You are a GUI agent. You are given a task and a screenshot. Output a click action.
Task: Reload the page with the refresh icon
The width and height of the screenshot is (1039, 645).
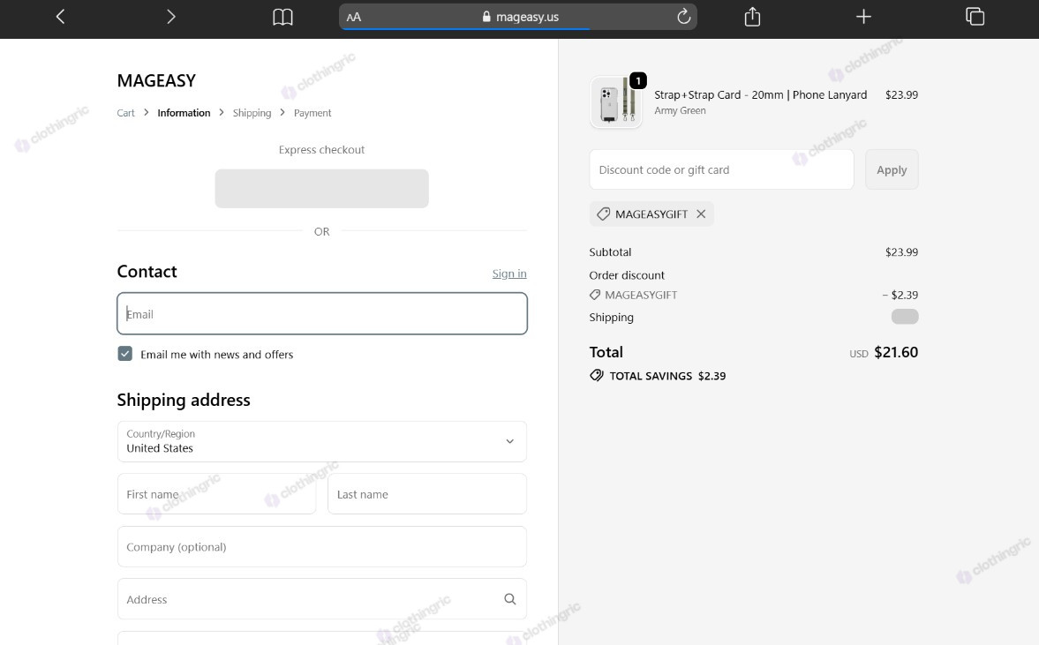[x=684, y=17]
